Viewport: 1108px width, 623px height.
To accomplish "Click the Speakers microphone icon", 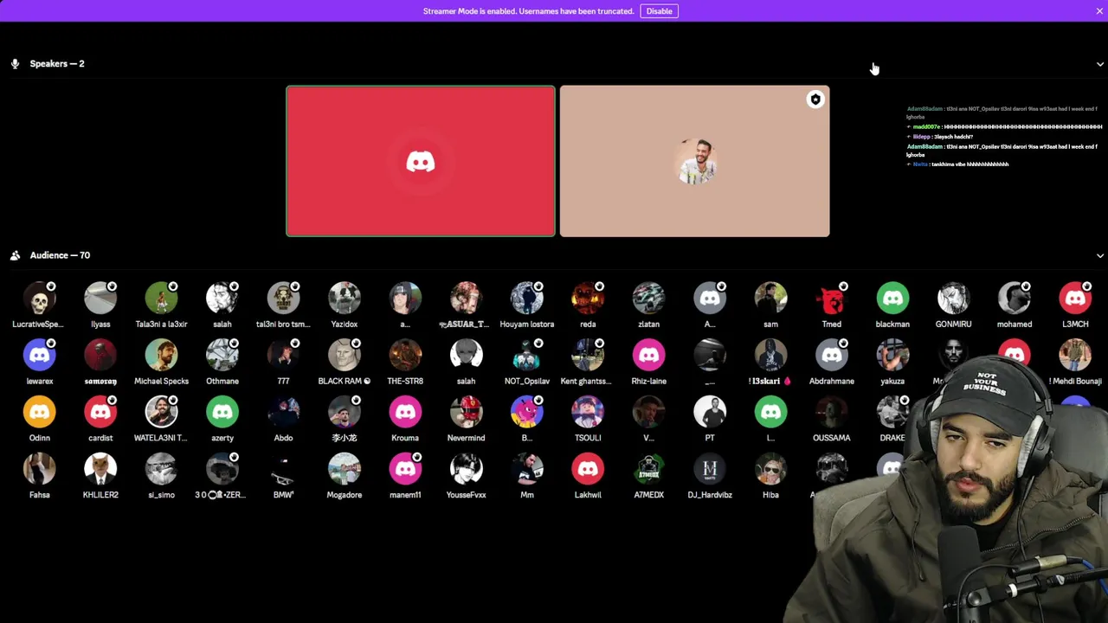I will coord(15,64).
